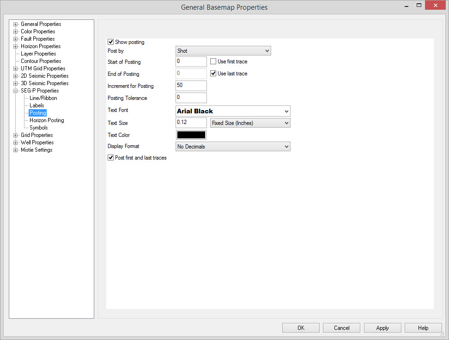Disable the Use last trace checkbox
The height and width of the screenshot is (340, 449).
[213, 74]
